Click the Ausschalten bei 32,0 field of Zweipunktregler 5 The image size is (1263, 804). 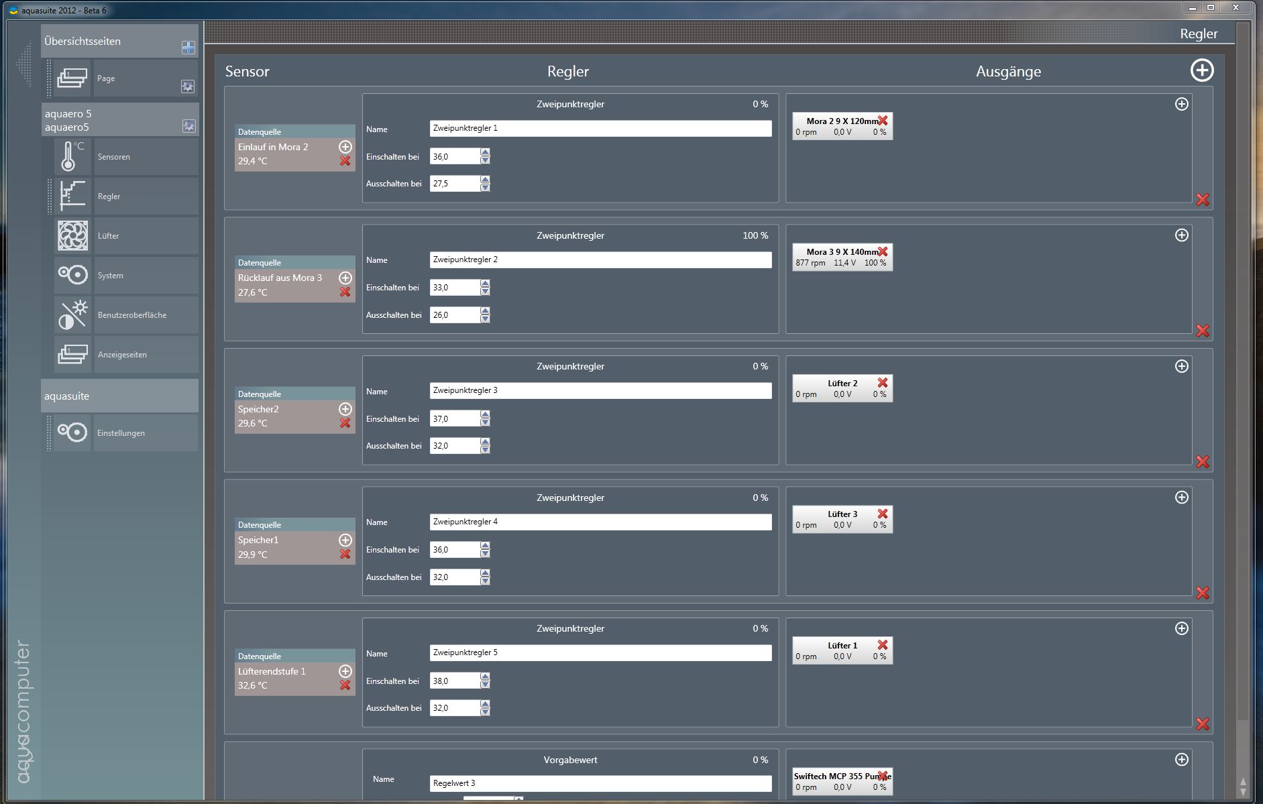click(455, 707)
